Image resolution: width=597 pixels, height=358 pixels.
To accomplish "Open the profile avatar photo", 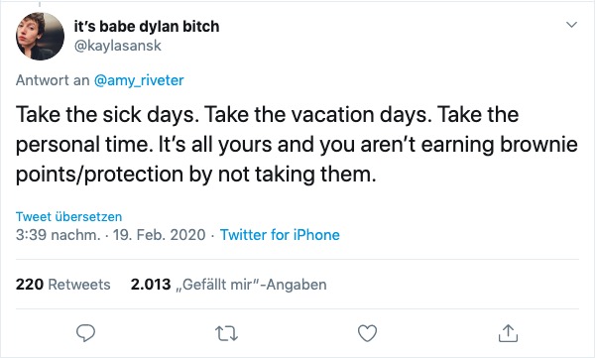I will [40, 36].
